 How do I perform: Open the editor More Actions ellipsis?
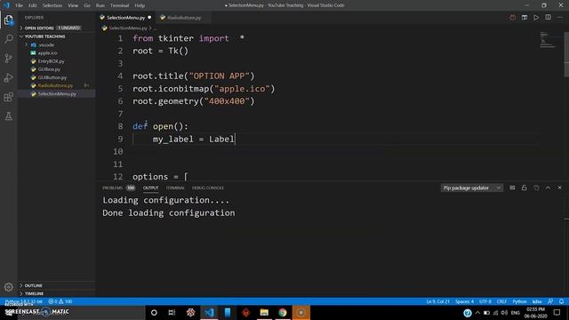(x=560, y=18)
